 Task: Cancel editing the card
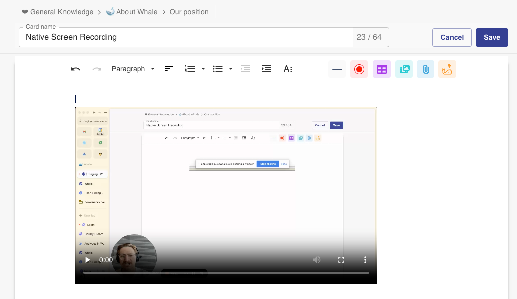452,37
